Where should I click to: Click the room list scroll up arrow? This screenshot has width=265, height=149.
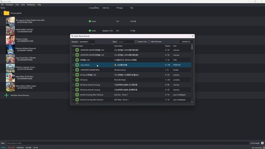(x=192, y=45)
